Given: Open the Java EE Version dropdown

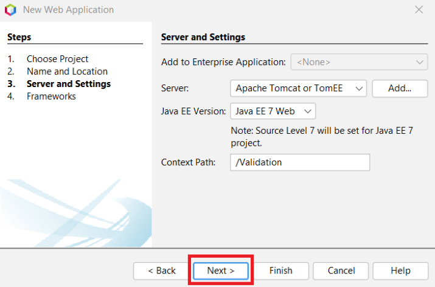Looking at the screenshot, I should pyautogui.click(x=273, y=111).
